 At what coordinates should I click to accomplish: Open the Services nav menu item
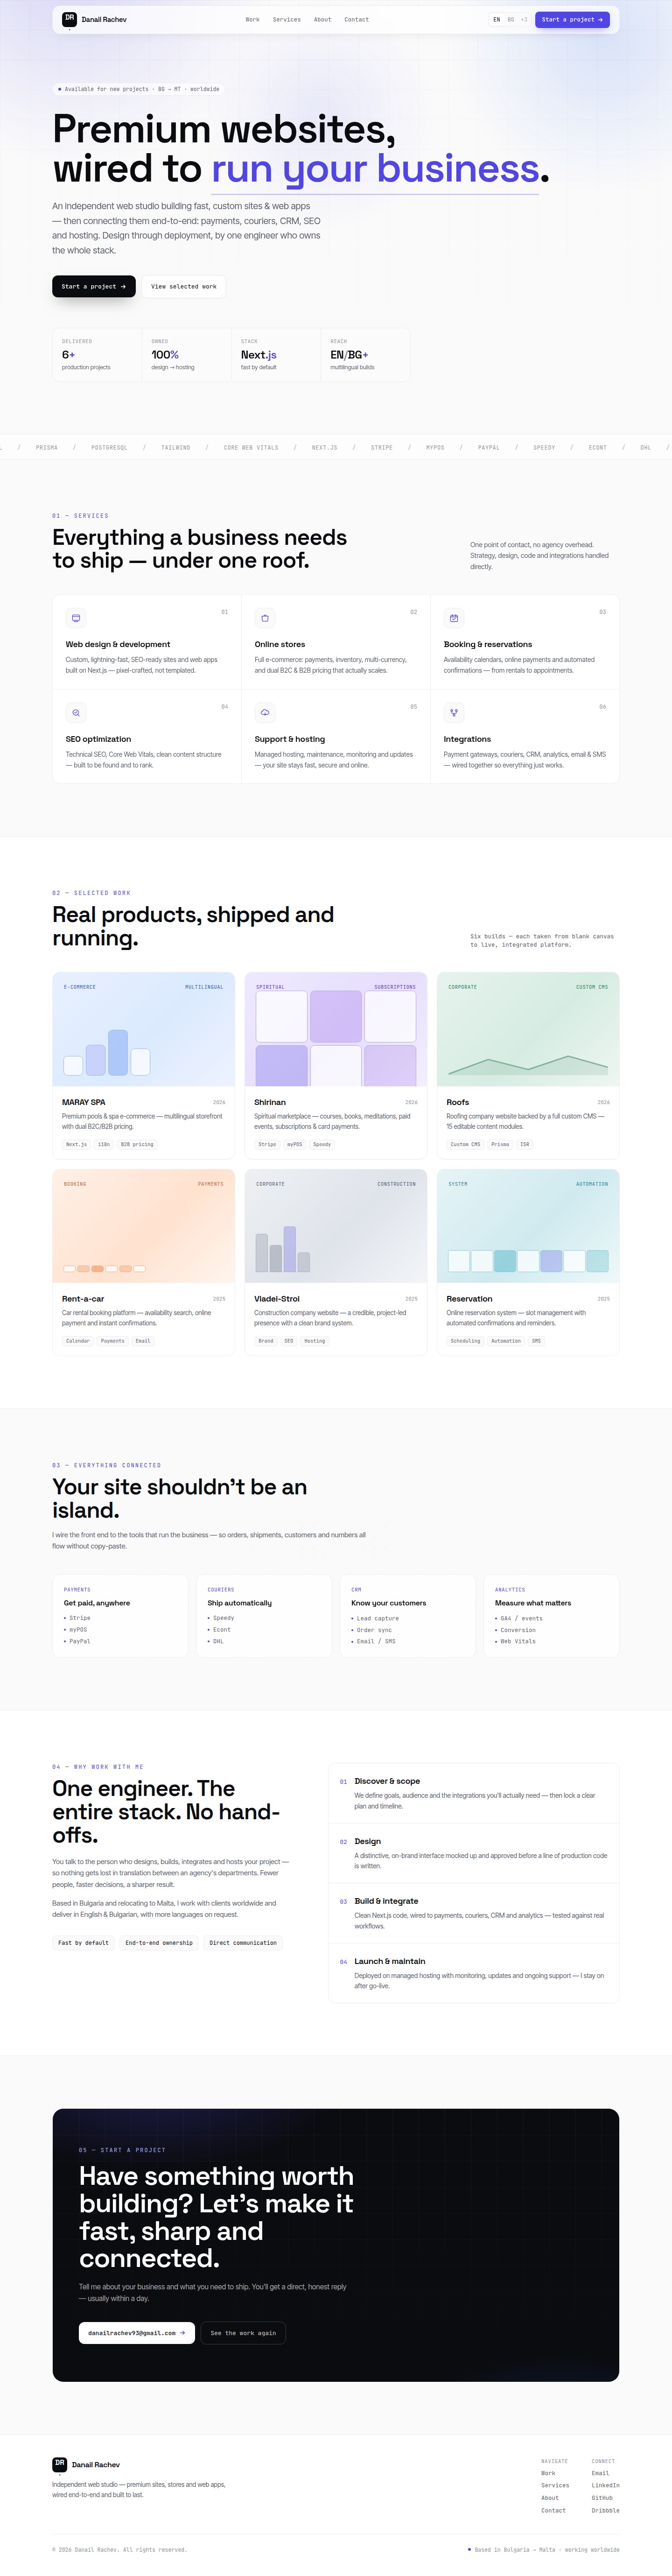(287, 19)
